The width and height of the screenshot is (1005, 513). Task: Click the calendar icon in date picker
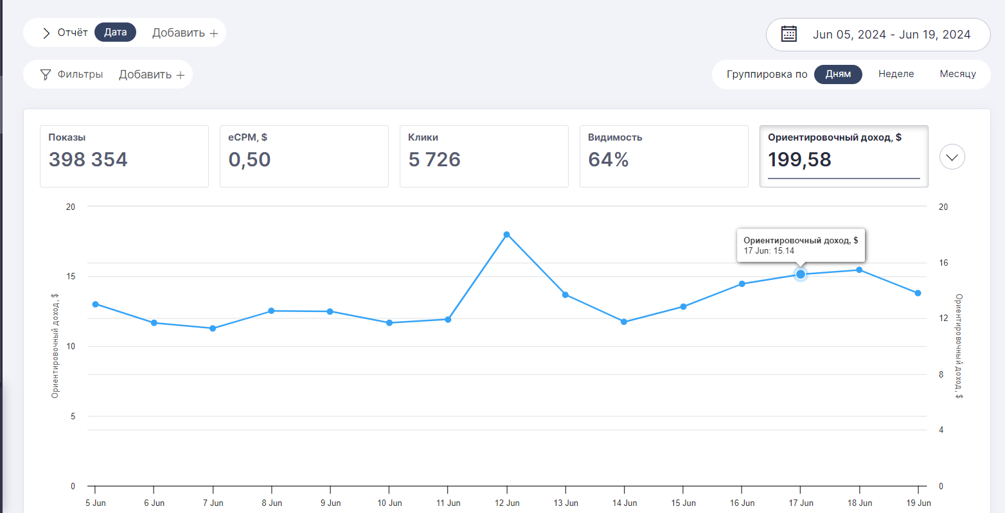[788, 34]
